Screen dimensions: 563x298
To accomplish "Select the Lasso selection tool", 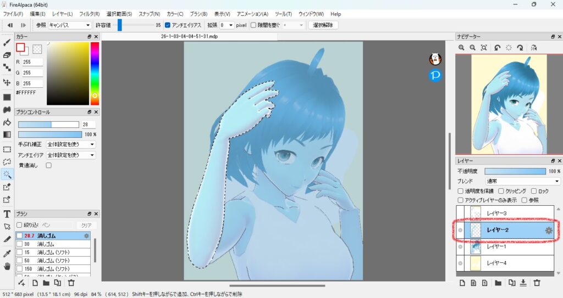I will pos(7,162).
